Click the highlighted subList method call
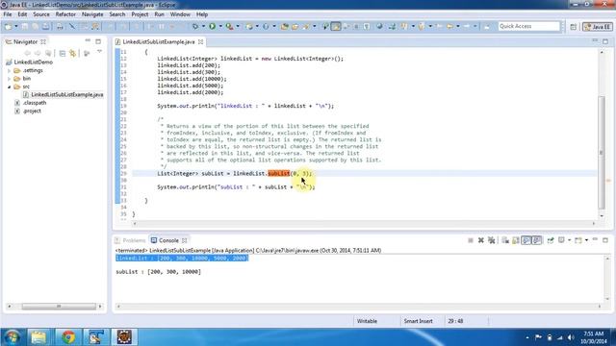 (278, 173)
